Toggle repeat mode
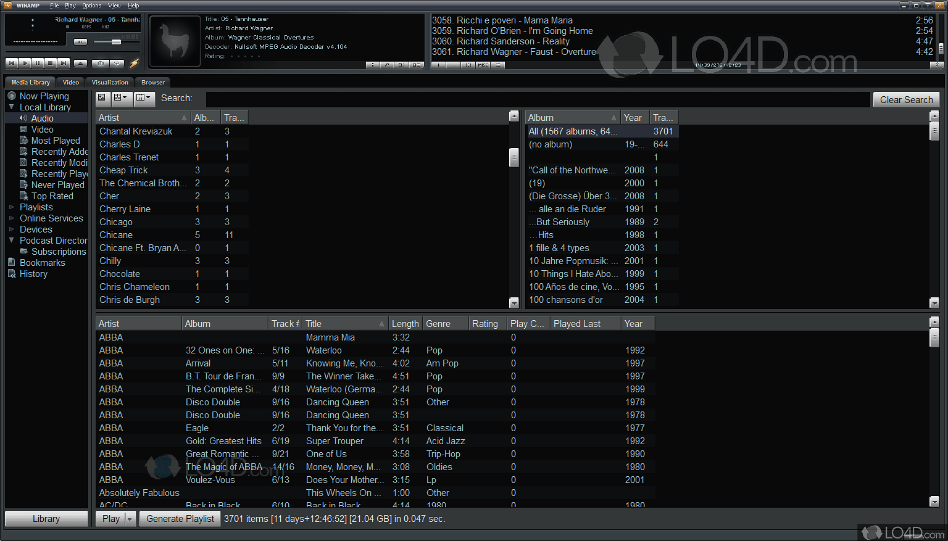Viewport: 948px width, 541px height. coord(117,63)
